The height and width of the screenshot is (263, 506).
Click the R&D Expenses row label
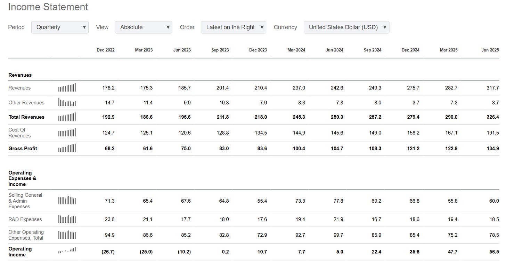coord(25,219)
